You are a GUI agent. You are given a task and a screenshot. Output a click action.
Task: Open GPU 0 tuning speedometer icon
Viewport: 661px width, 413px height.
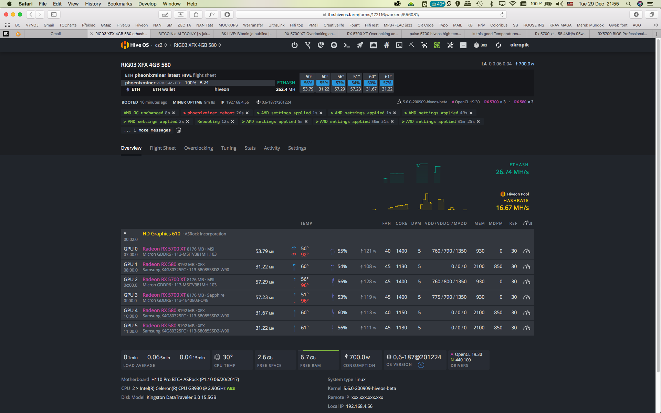coord(526,251)
